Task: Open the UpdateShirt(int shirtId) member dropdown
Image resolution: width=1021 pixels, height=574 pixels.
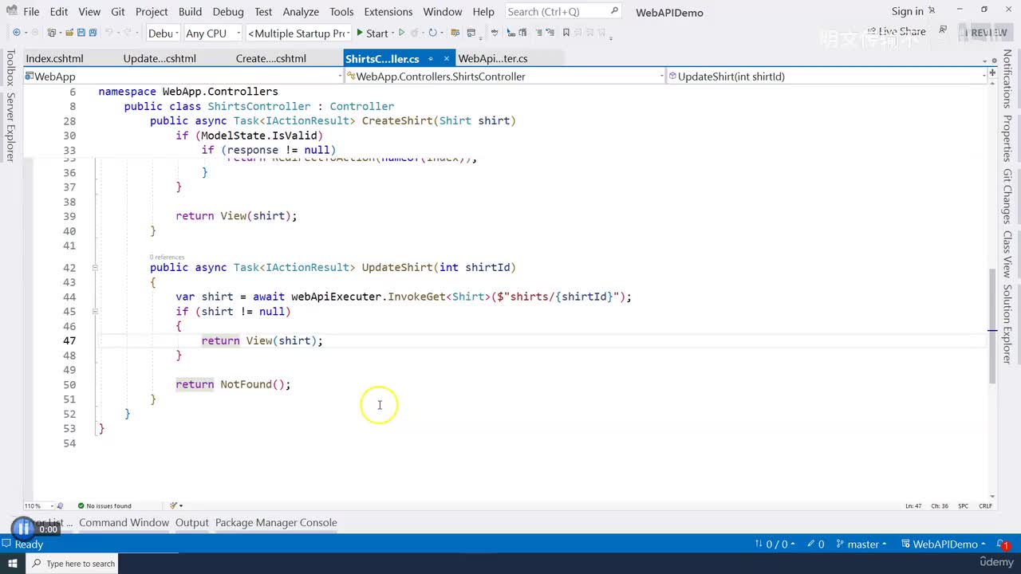Action: pyautogui.click(x=827, y=77)
